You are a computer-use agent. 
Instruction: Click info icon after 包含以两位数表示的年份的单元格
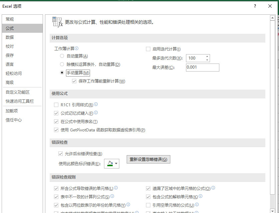(128, 204)
